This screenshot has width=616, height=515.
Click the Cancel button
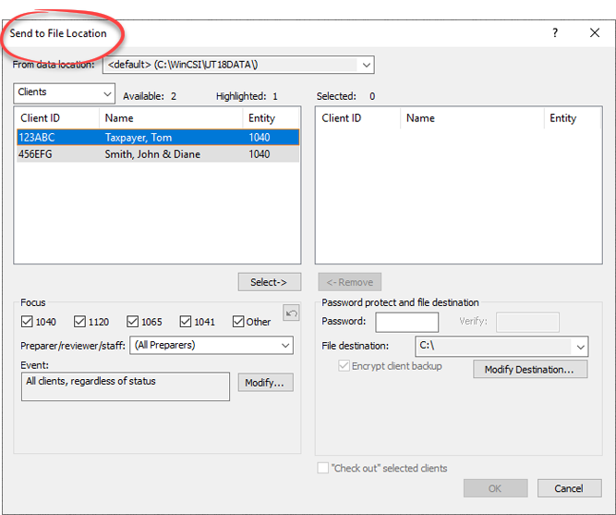coord(569,488)
